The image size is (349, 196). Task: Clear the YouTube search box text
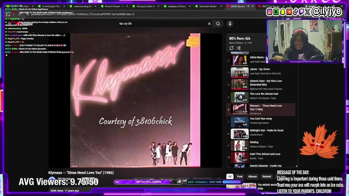point(209,24)
